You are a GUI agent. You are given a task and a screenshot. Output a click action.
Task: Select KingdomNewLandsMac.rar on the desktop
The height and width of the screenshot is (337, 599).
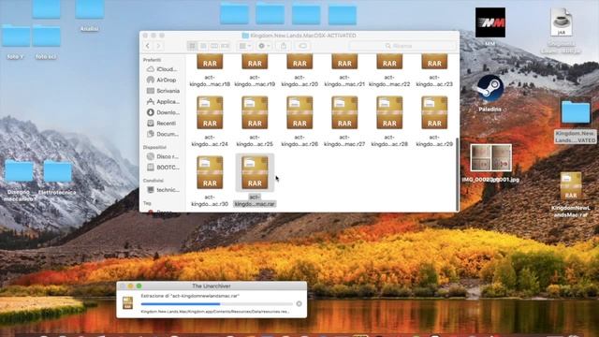pos(571,185)
